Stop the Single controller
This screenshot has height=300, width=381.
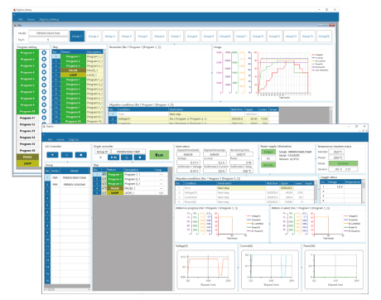140,157
